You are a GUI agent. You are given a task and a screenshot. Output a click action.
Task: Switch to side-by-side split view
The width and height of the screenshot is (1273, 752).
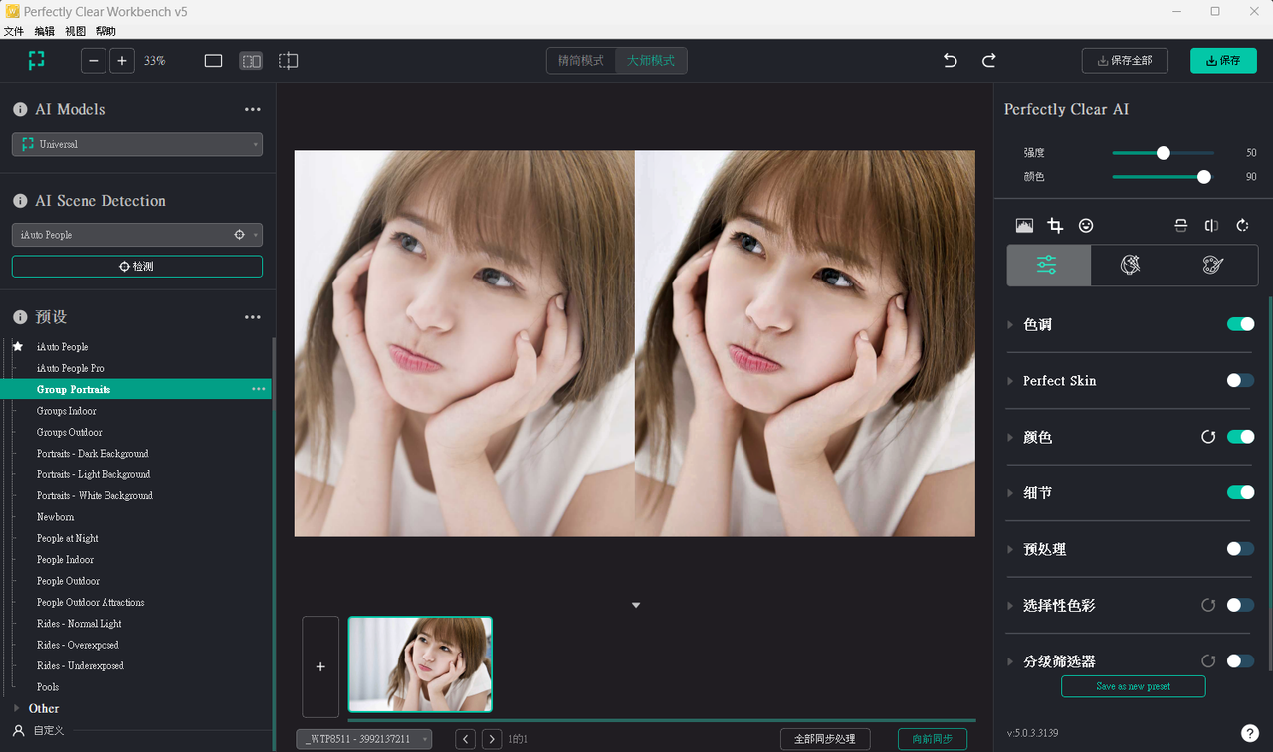251,61
